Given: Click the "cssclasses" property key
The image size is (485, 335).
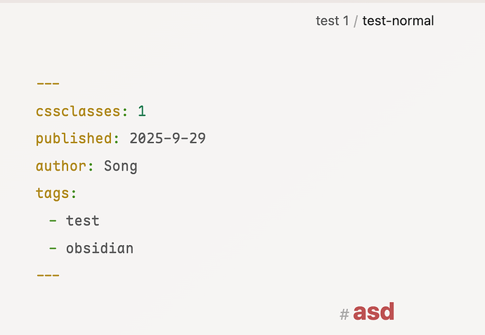Looking at the screenshot, I should (x=78, y=111).
